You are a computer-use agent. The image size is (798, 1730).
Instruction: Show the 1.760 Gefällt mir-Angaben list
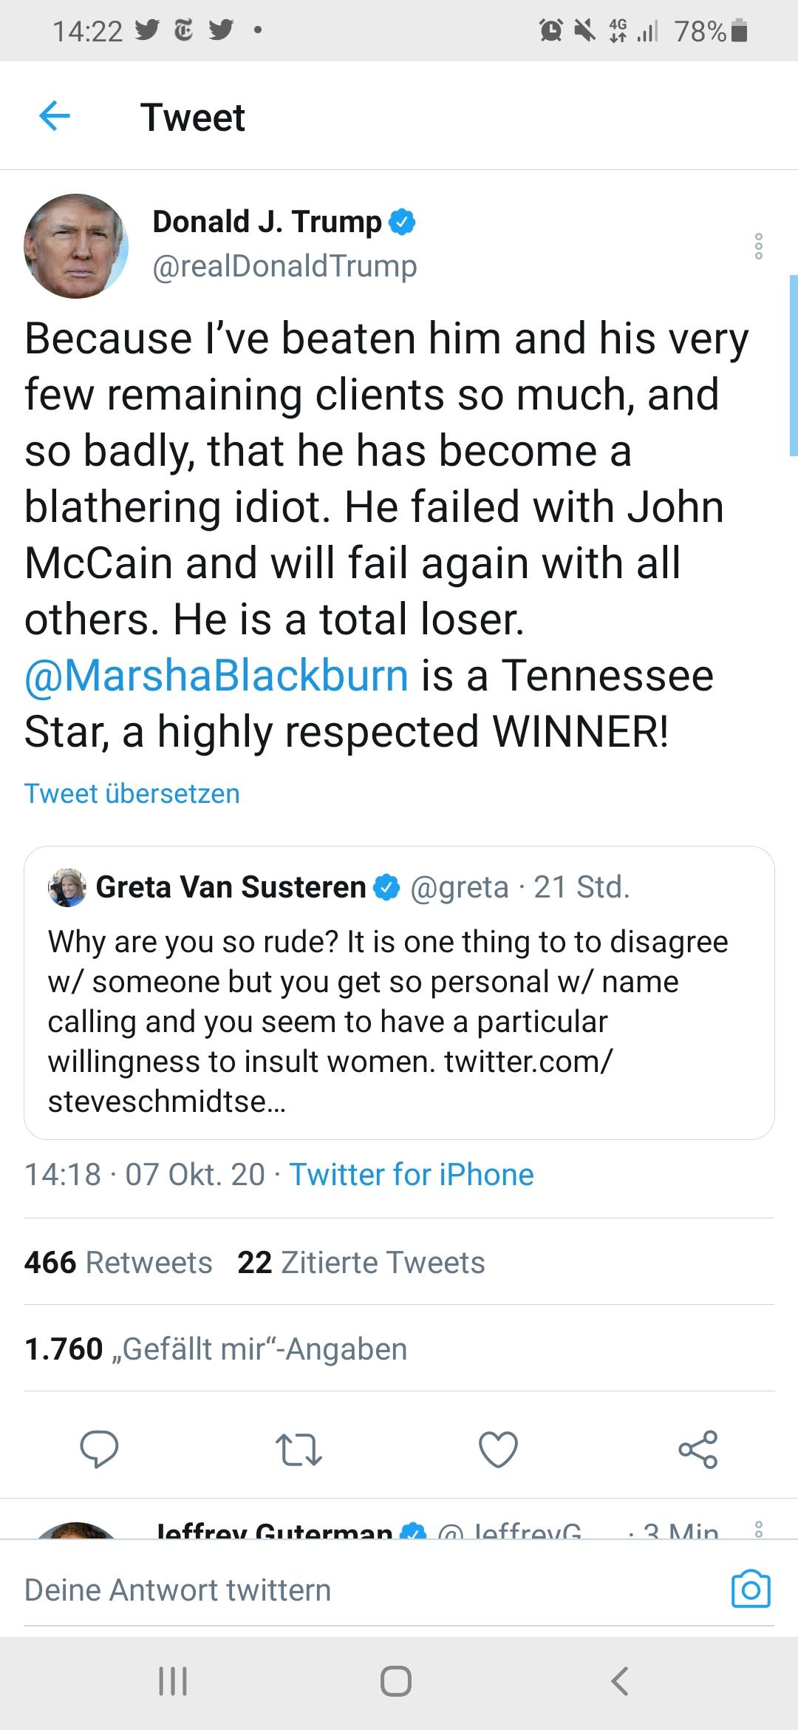(216, 1349)
